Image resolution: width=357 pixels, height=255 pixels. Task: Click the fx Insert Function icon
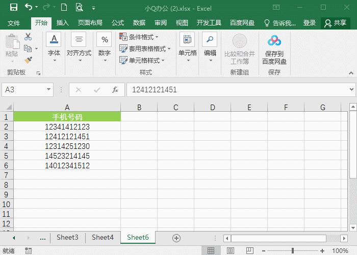point(115,90)
